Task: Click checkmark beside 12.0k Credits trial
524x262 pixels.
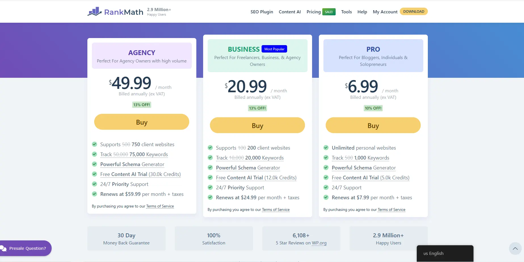Action: click(210, 177)
